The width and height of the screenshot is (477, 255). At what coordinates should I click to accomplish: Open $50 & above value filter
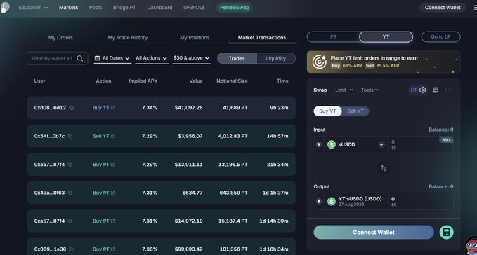pyautogui.click(x=191, y=58)
